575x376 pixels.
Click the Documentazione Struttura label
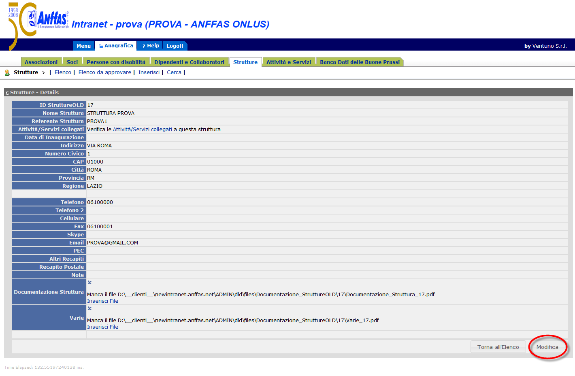click(49, 292)
